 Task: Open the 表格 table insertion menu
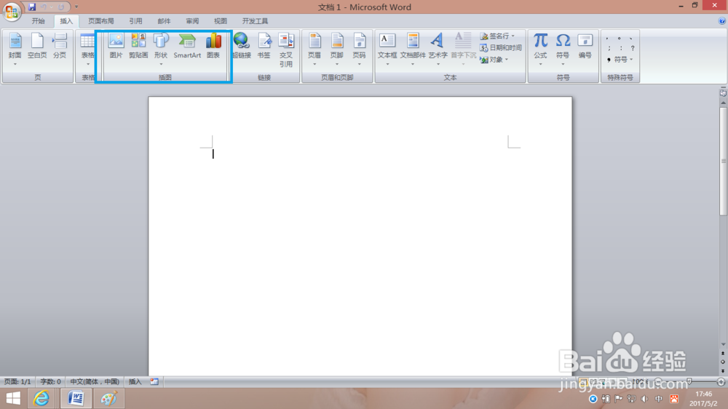coord(87,49)
